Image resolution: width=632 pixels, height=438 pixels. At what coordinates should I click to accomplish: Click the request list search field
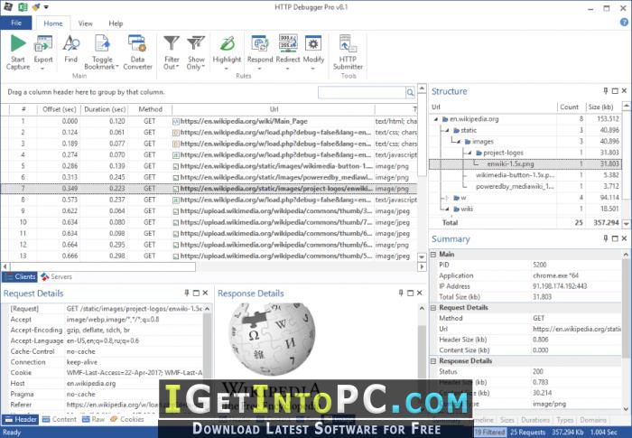(x=361, y=92)
